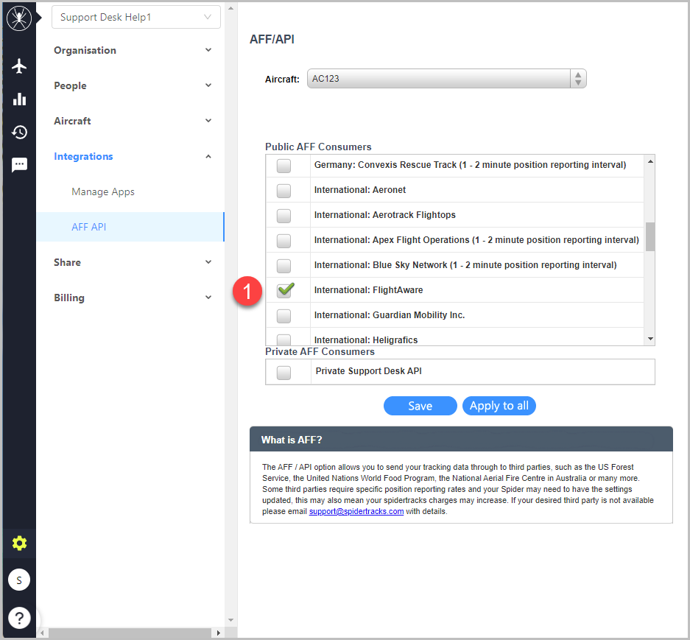Expand the Share section chevron
The height and width of the screenshot is (640, 690).
(x=208, y=262)
